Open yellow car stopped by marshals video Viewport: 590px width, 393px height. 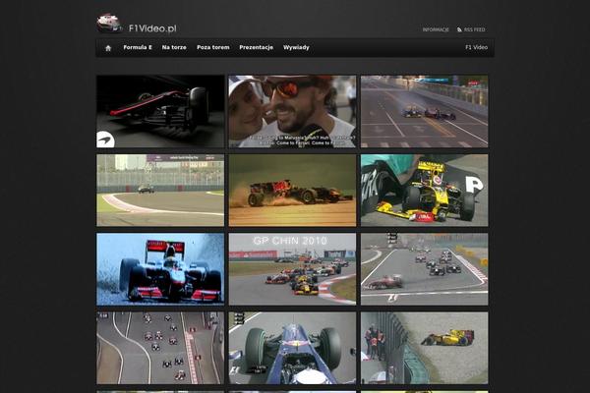tap(425, 348)
